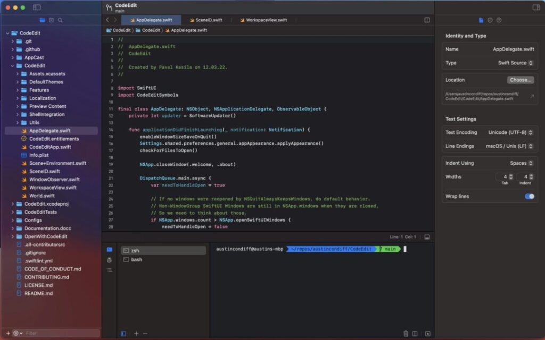Open the project navigator folder tab
Screen dimensions: 545x340
(x=42, y=20)
